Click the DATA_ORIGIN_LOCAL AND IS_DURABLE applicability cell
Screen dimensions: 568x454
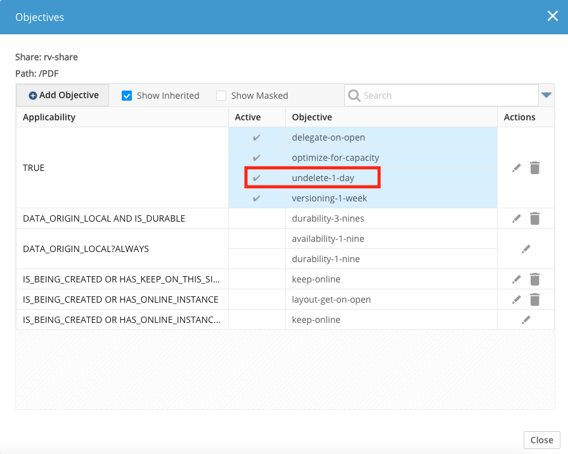click(x=122, y=218)
